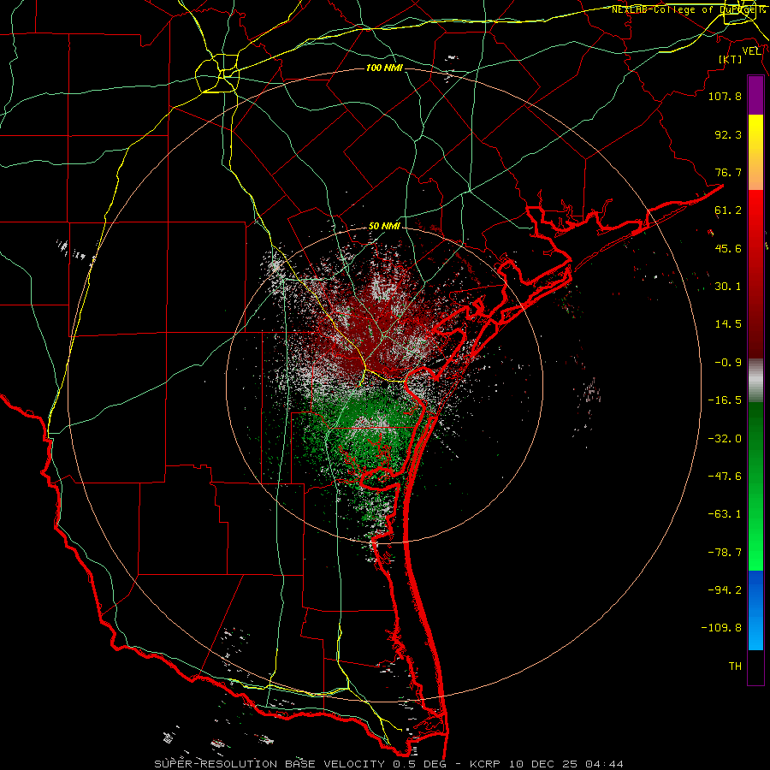The image size is (770, 770).
Task: Click the -94.2 legend value
Action: coord(725,589)
